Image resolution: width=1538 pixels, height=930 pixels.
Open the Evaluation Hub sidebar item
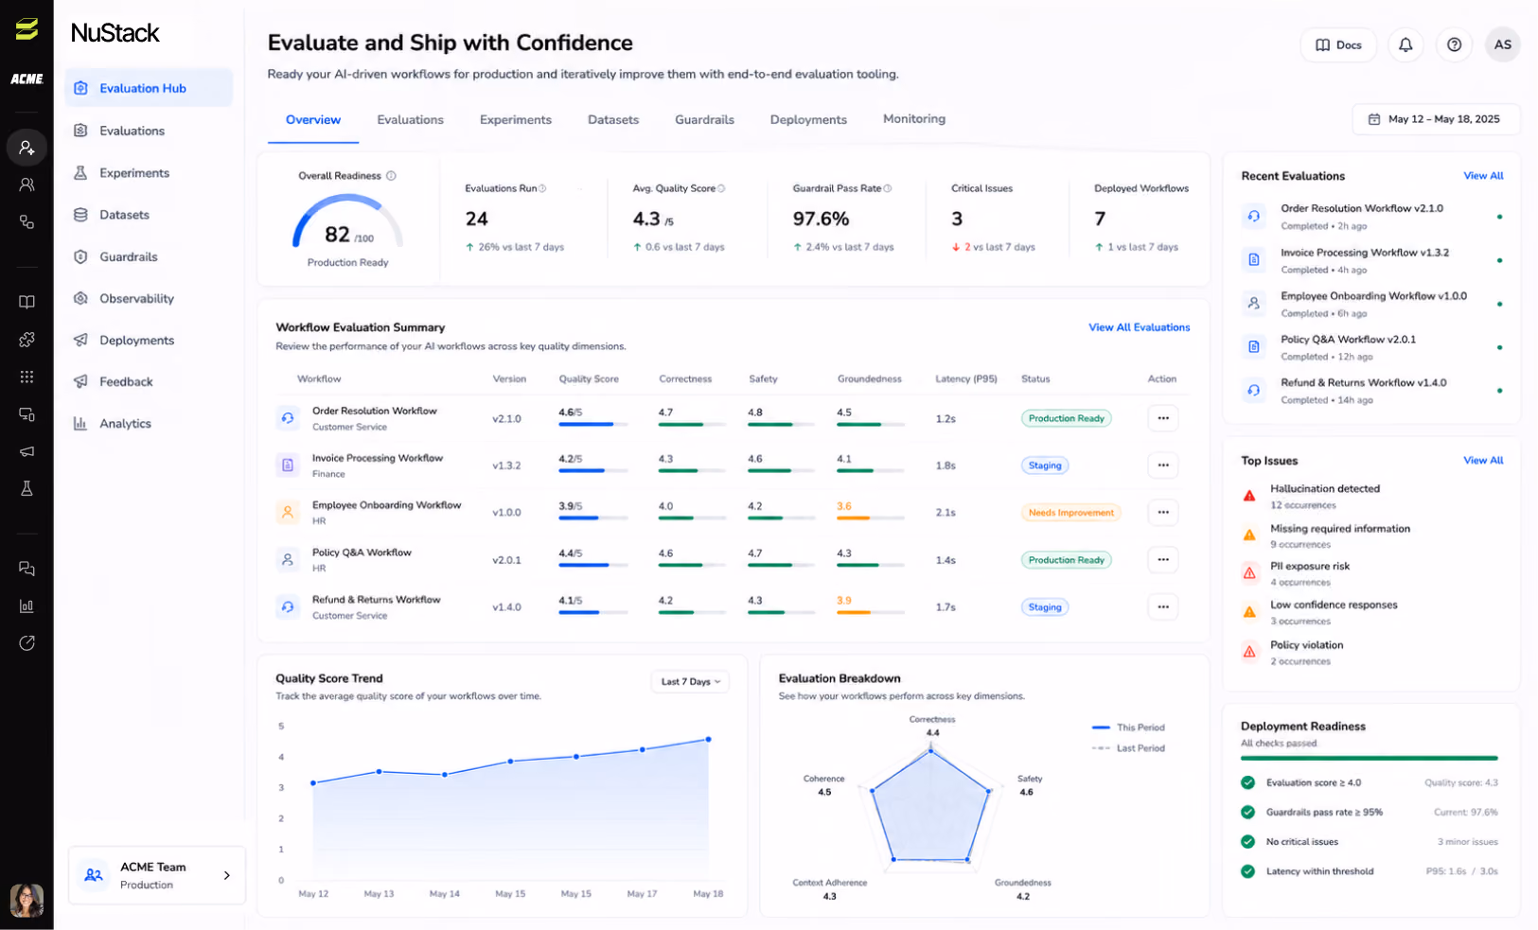(149, 88)
